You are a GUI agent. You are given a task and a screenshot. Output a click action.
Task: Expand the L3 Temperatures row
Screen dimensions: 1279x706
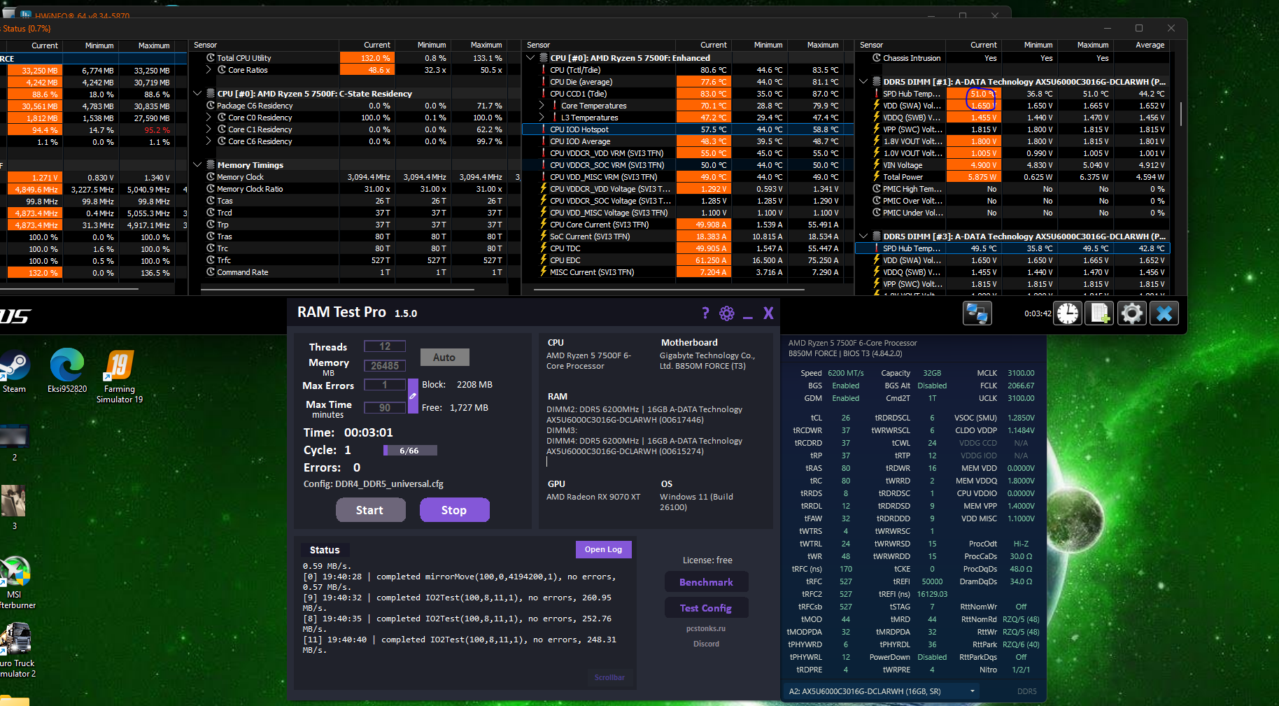point(542,118)
